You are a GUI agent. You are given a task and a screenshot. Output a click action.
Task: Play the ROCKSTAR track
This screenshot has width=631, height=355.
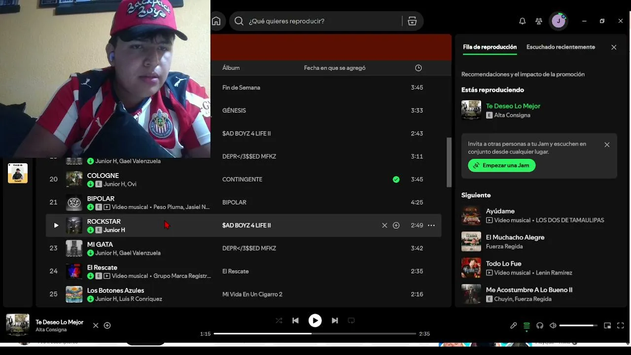tap(56, 225)
